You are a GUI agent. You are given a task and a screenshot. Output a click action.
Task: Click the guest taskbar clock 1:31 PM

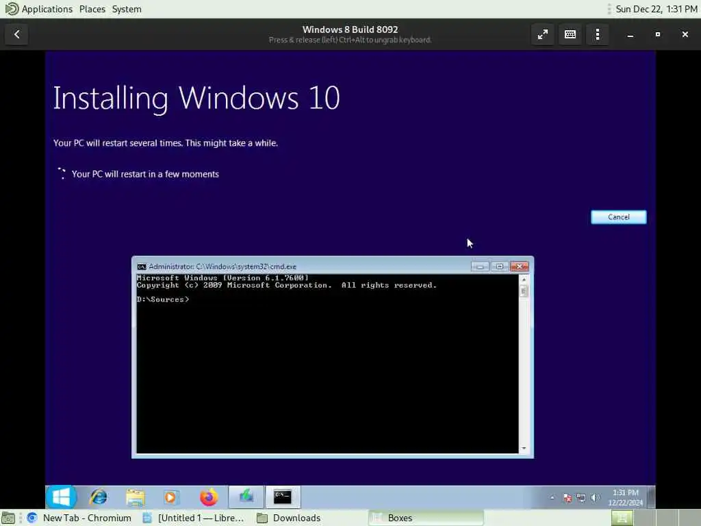(626, 497)
